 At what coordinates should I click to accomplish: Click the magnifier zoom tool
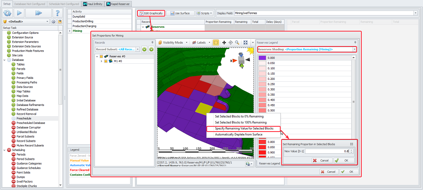point(237,43)
